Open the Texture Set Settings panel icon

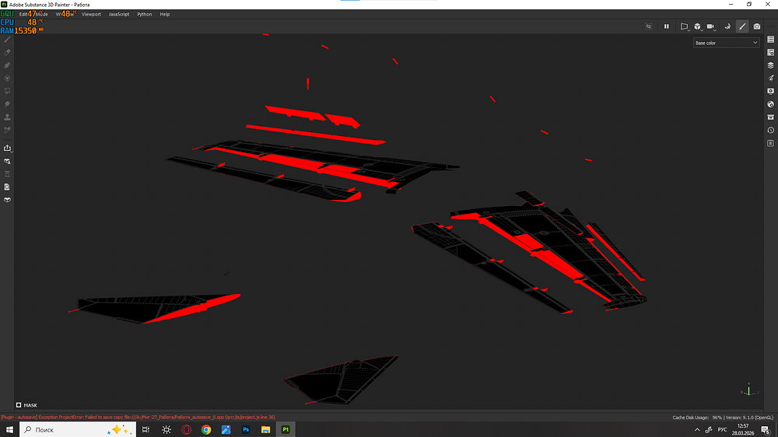click(x=770, y=52)
